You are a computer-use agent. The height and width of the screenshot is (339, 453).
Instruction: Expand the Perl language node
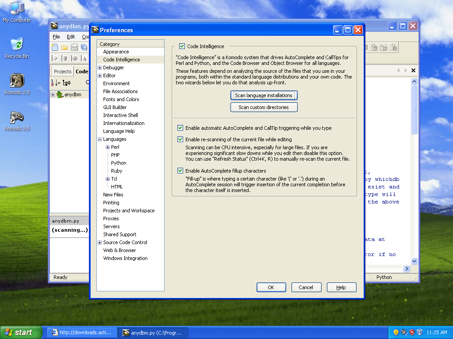[107, 147]
